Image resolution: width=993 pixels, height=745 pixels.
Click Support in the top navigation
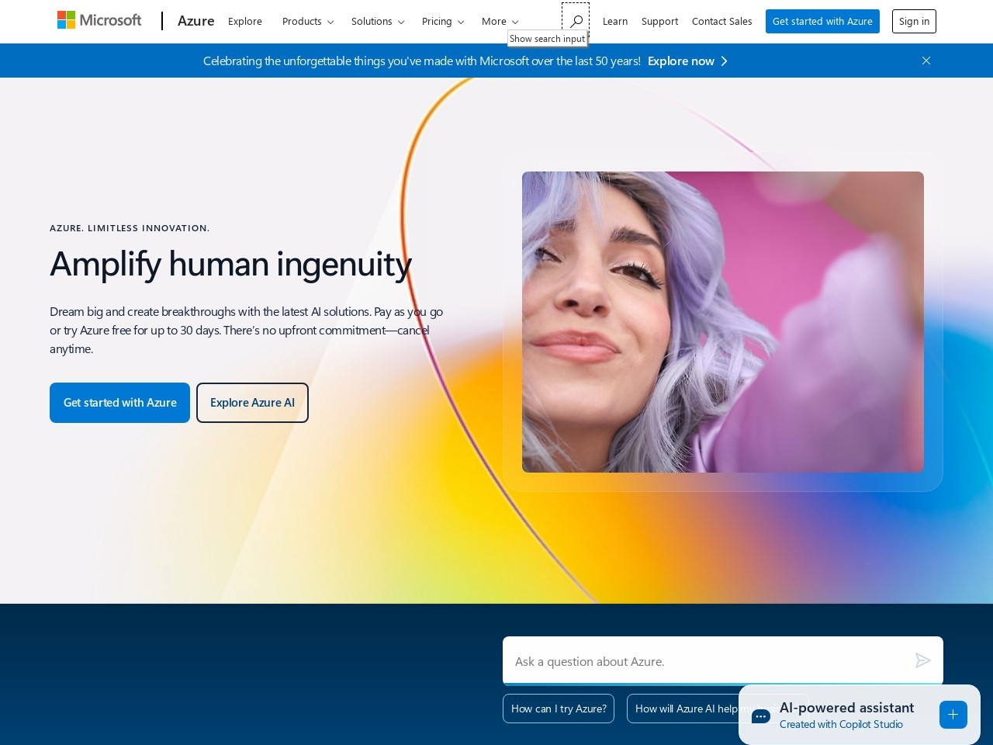point(659,21)
